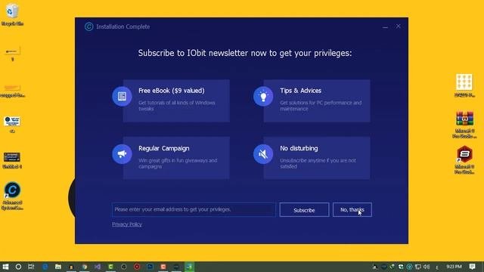Open the notification center icon

pyautogui.click(x=472, y=267)
